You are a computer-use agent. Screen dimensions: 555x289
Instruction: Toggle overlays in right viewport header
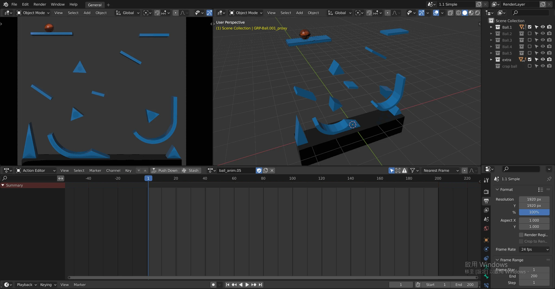coord(436,13)
